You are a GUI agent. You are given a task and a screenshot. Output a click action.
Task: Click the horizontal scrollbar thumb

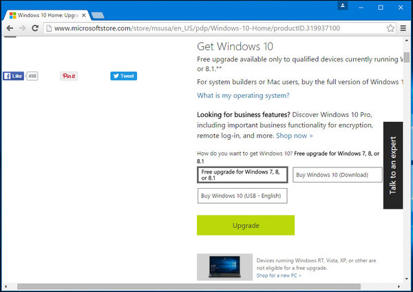(x=189, y=286)
